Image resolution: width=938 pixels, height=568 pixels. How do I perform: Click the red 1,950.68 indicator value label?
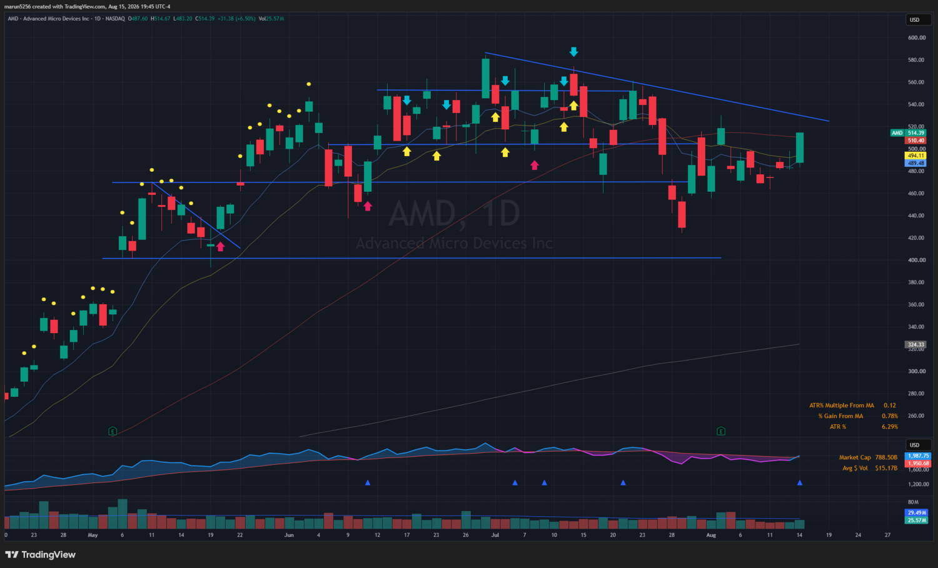(919, 464)
